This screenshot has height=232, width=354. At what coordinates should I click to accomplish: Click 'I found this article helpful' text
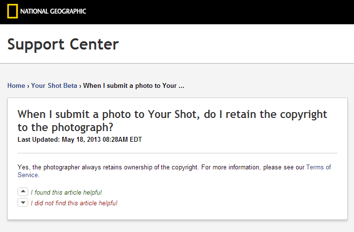(x=66, y=192)
